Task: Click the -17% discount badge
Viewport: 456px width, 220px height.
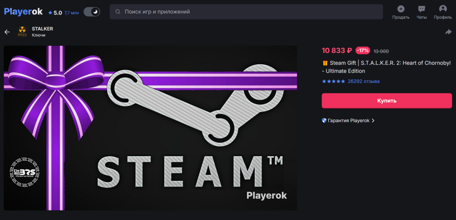Action: point(363,51)
